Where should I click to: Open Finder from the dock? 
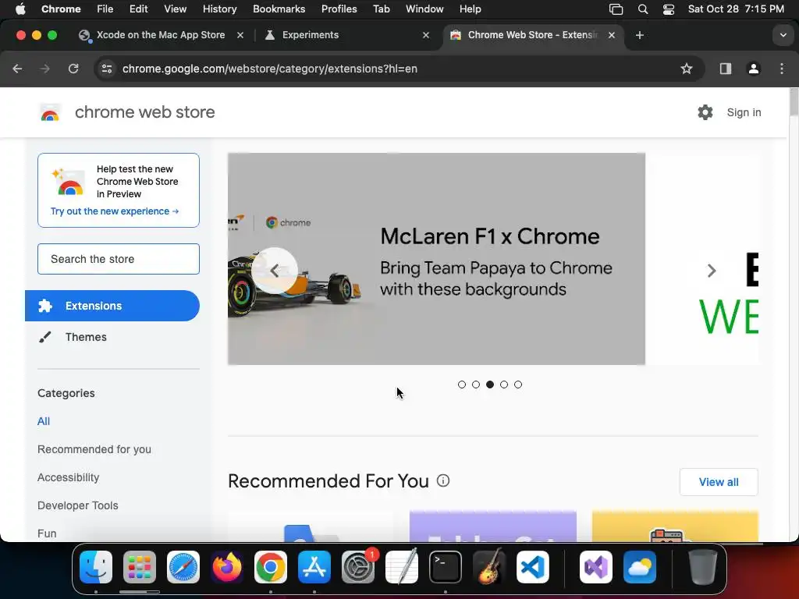click(96, 567)
